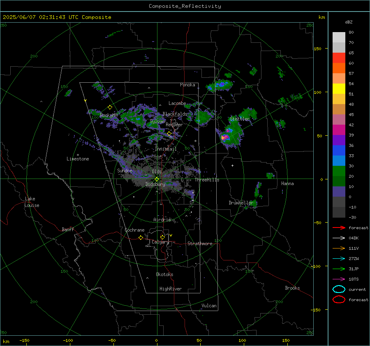
Task: Click the 2025/06/07 02:31:43 UTC timestamp
Action: click(x=57, y=17)
